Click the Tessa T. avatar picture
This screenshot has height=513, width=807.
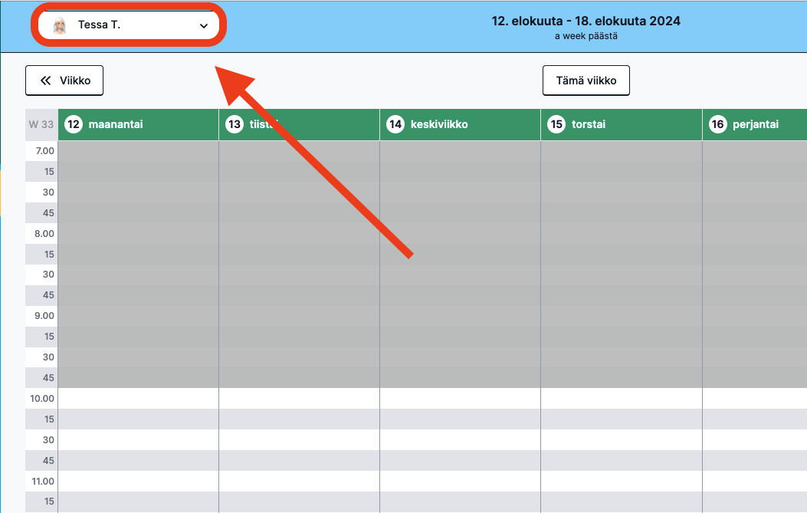60,25
